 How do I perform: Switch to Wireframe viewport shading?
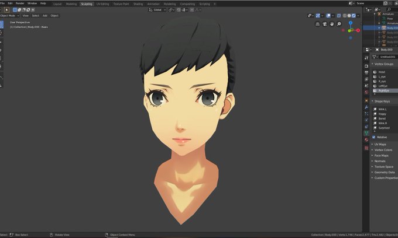344,16
